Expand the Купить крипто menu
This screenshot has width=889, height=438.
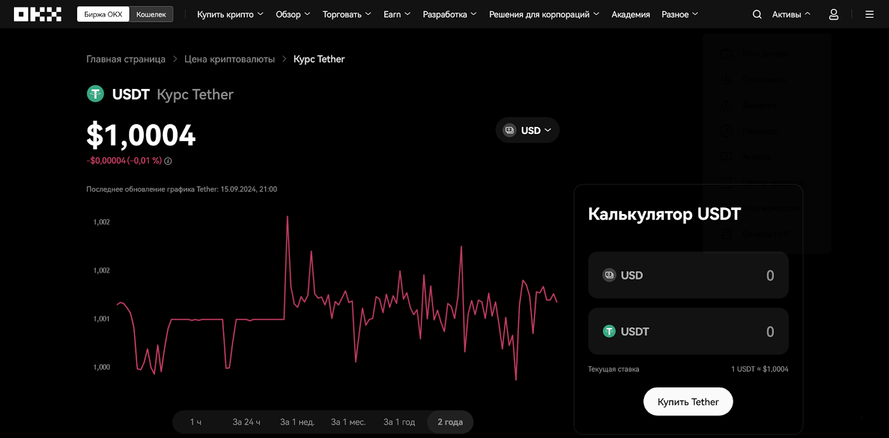(x=230, y=14)
